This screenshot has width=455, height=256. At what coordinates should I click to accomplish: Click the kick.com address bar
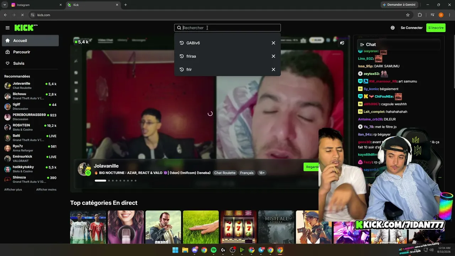click(x=220, y=15)
